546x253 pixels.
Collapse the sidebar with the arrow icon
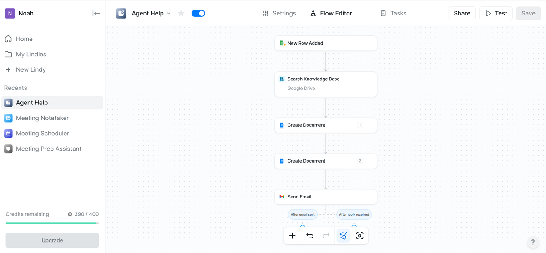coord(96,13)
